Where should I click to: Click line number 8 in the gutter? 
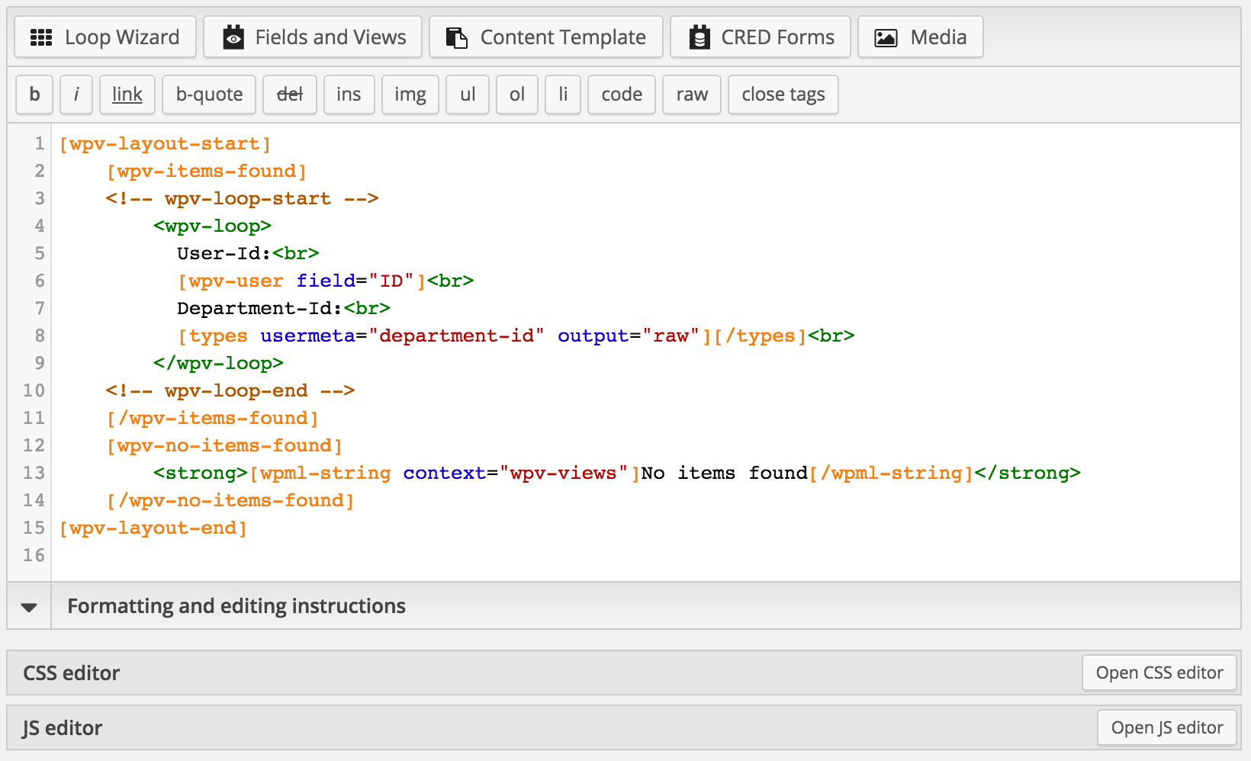point(39,336)
